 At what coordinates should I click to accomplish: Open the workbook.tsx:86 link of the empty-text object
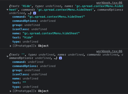click(x=109, y=51)
